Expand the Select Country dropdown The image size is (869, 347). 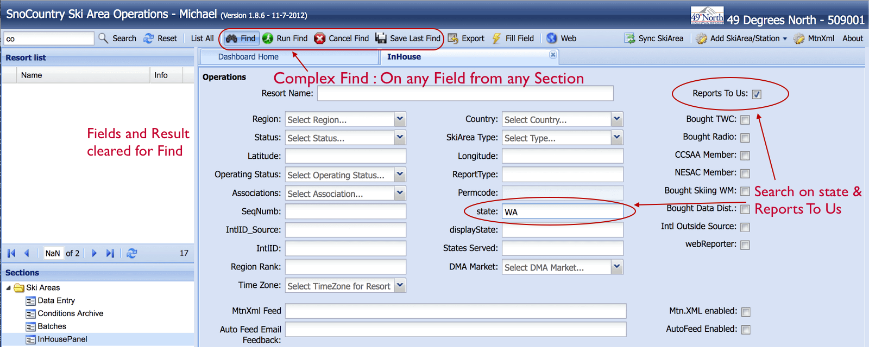[x=616, y=119]
